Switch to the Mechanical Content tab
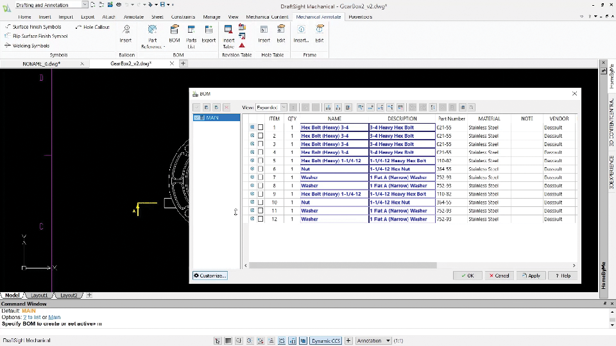Viewport: 616px width, 346px height. 267,17
